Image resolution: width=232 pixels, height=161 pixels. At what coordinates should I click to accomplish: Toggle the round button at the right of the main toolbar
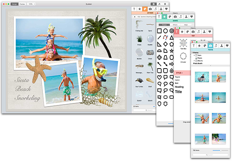[165, 4]
